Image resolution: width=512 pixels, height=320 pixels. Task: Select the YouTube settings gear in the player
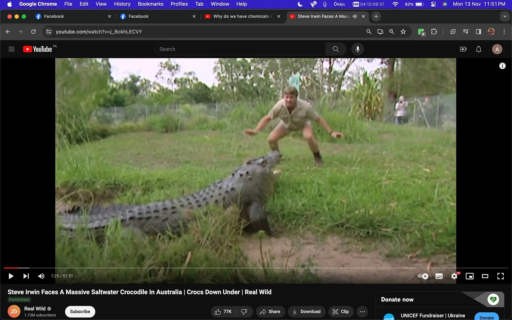[x=454, y=276]
